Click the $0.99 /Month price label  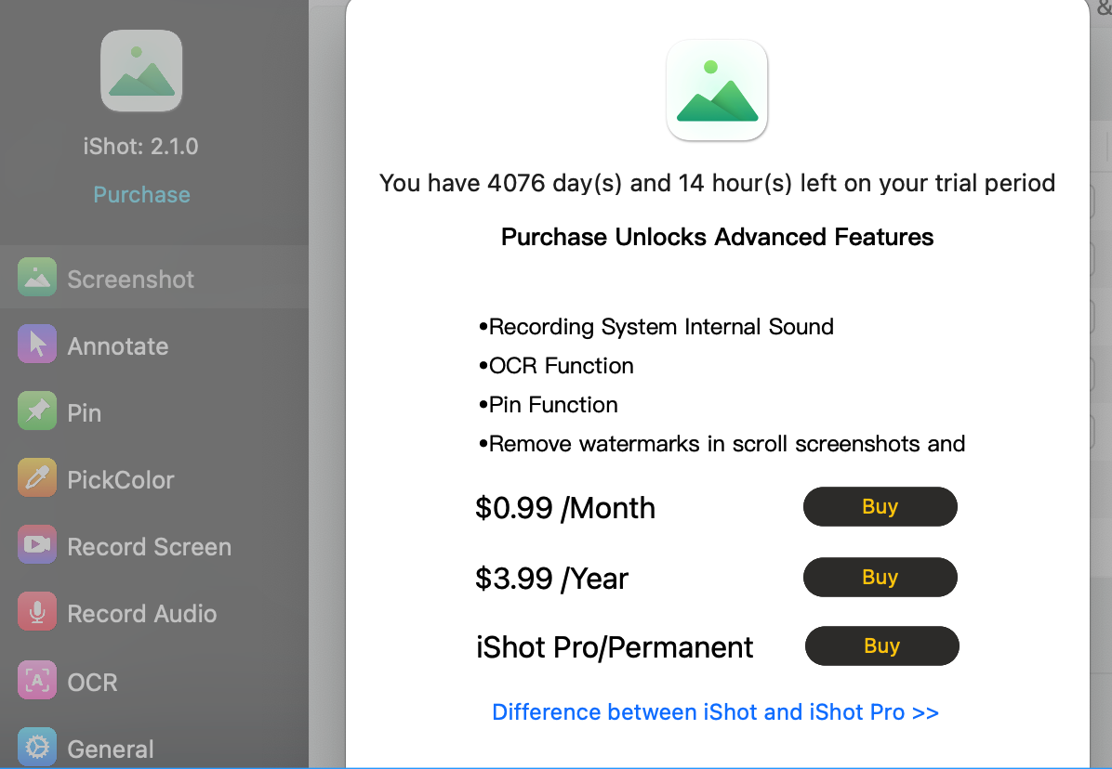pyautogui.click(x=565, y=508)
